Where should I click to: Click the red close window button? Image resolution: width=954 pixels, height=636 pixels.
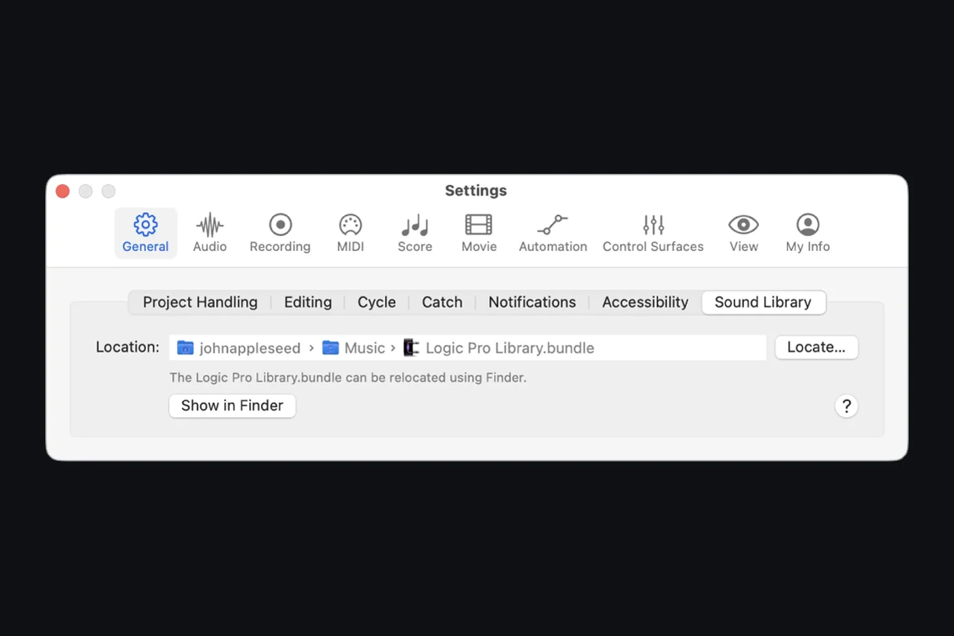point(63,191)
